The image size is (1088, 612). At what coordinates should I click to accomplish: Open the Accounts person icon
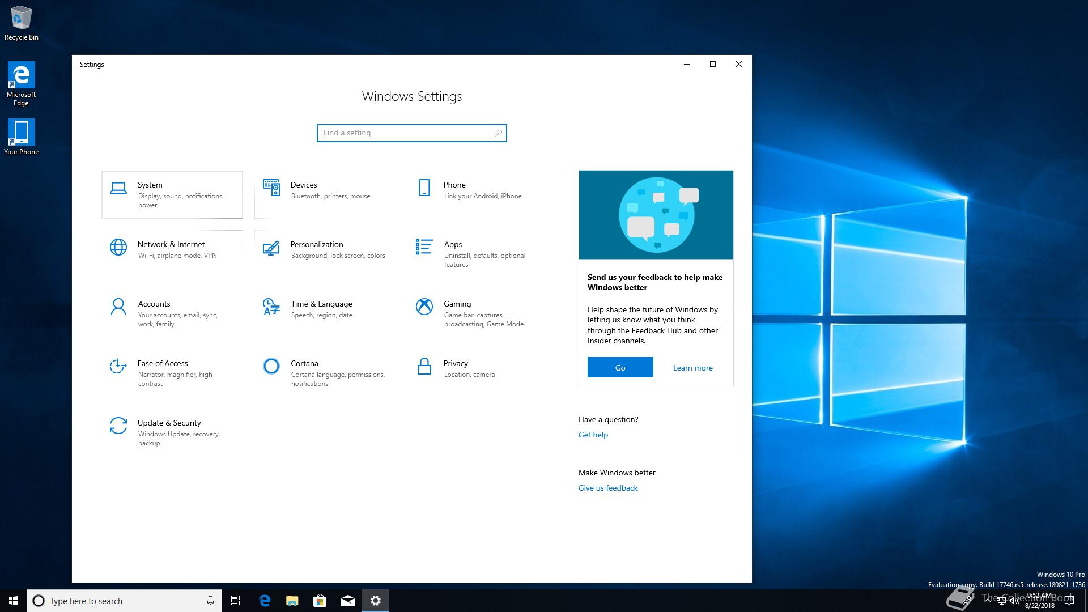(x=118, y=307)
